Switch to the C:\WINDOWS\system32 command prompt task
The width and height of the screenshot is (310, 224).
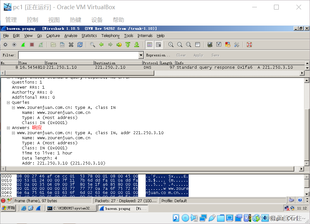coord(71,208)
